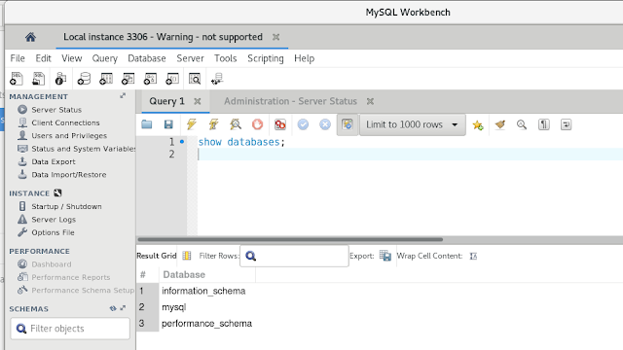The height and width of the screenshot is (350, 623).
Task: Toggle Wrap Cell Content
Action: [473, 256]
